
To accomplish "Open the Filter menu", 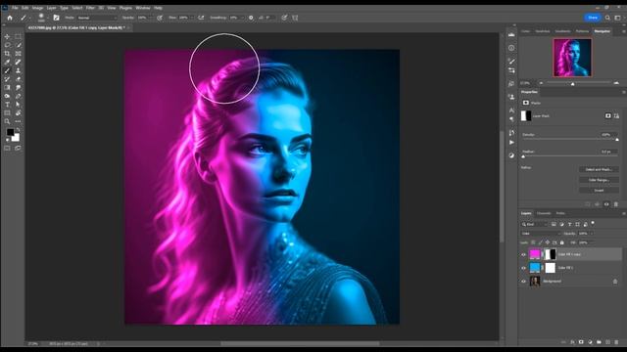I will tap(90, 8).
